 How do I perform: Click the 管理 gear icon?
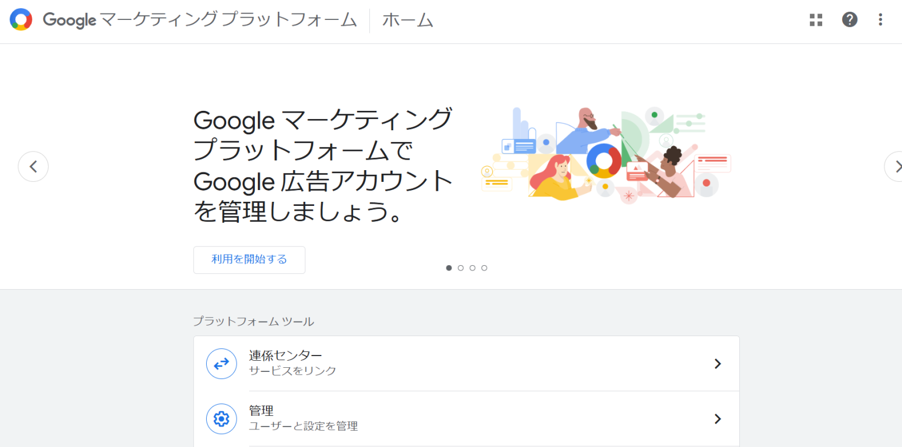[221, 419]
